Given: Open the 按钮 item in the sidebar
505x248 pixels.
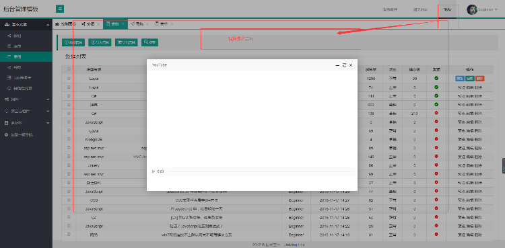Looking at the screenshot, I should (x=26, y=36).
